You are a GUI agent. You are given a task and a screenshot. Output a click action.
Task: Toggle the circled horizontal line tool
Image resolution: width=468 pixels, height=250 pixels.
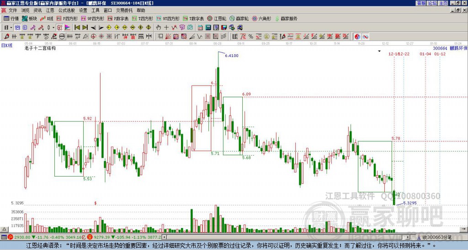coord(62,36)
